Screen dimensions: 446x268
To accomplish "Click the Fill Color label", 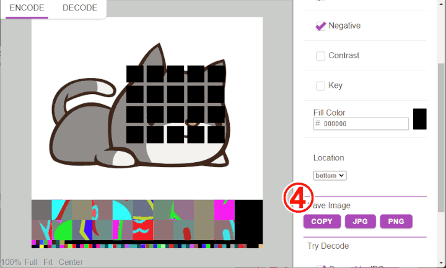I will click(329, 113).
